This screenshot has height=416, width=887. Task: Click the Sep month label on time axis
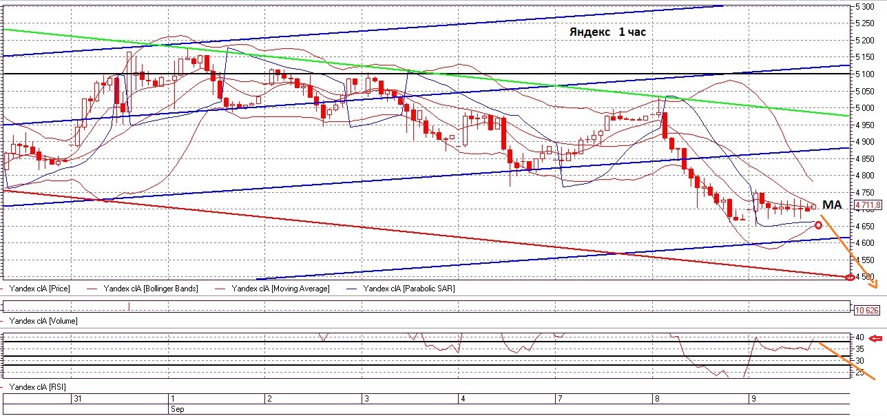pos(177,408)
